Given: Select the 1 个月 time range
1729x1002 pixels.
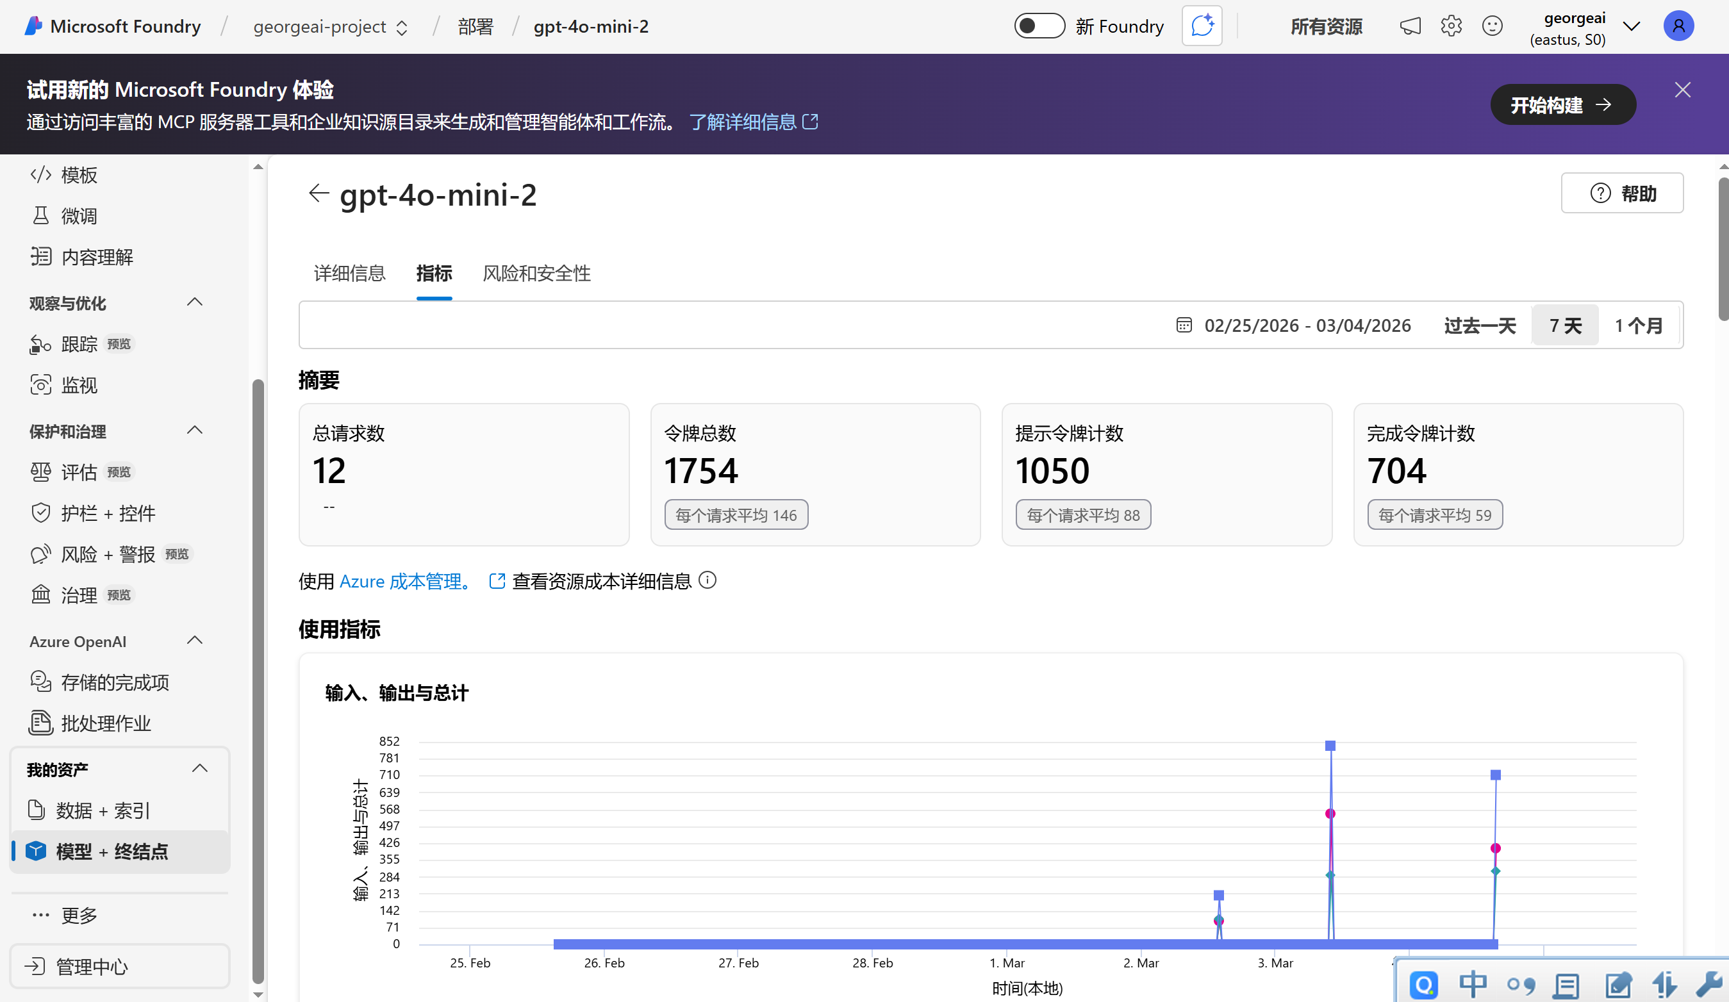Looking at the screenshot, I should click(1639, 325).
